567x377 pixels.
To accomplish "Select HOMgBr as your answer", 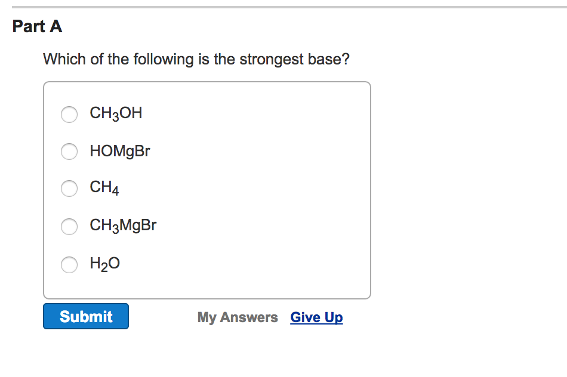I will [69, 152].
